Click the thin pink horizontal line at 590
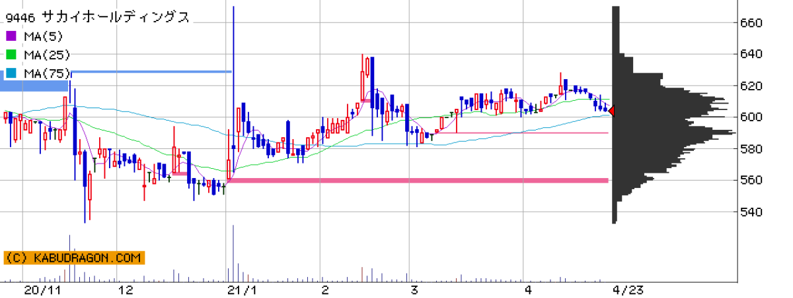The height and width of the screenshot is (298, 793). (522, 133)
